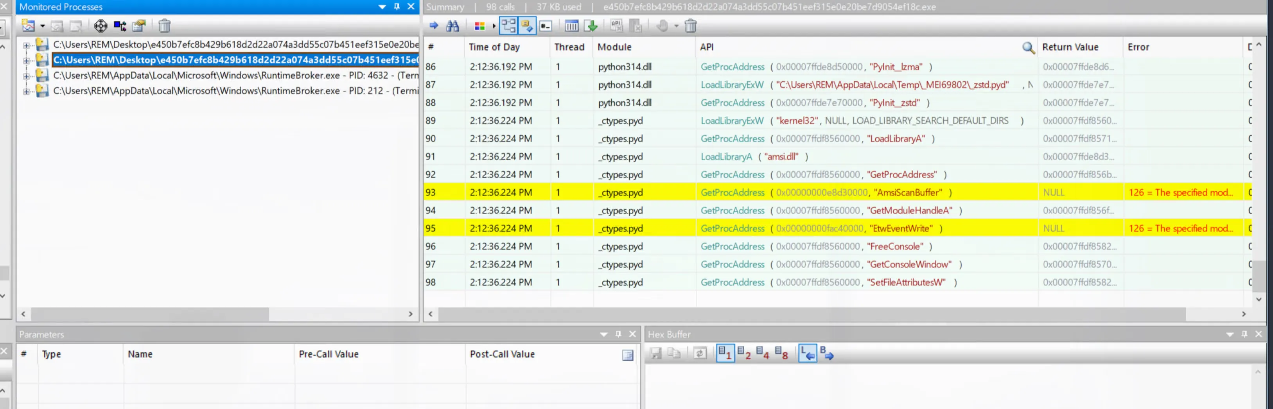Image resolution: width=1273 pixels, height=409 pixels.
Task: Toggle the hash number display button
Action: [546, 26]
